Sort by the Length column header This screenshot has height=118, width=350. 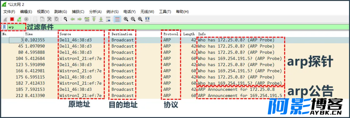tap(189, 34)
